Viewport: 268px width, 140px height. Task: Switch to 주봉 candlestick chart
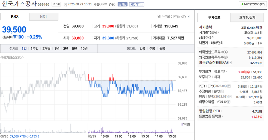tap(152, 48)
